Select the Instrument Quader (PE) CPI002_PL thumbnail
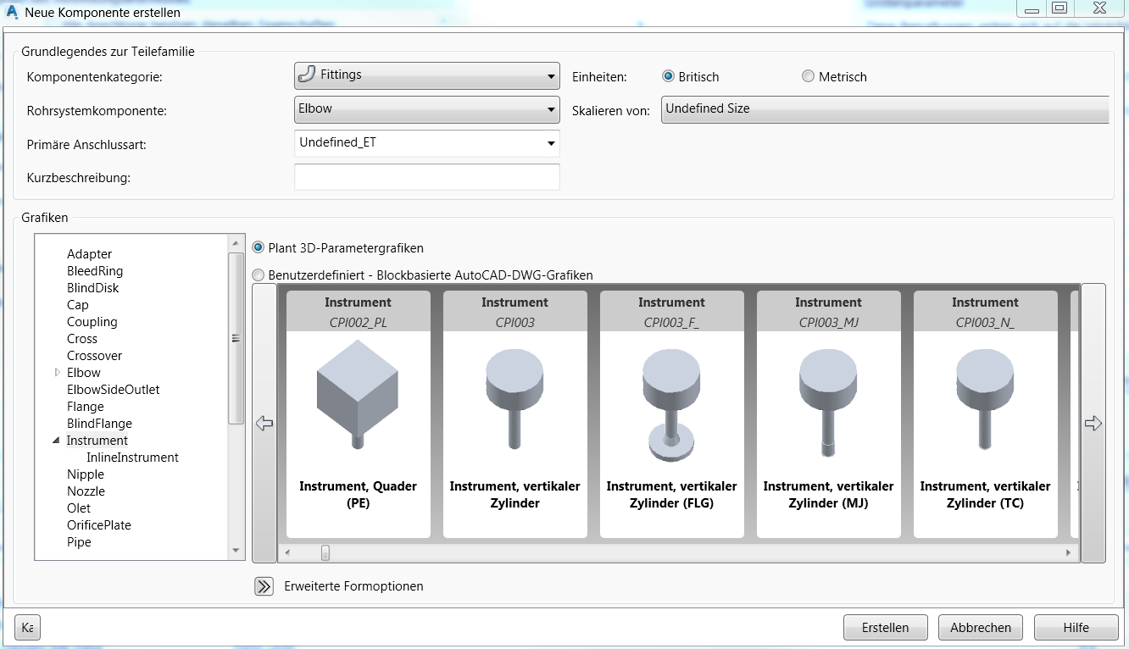 coord(359,414)
